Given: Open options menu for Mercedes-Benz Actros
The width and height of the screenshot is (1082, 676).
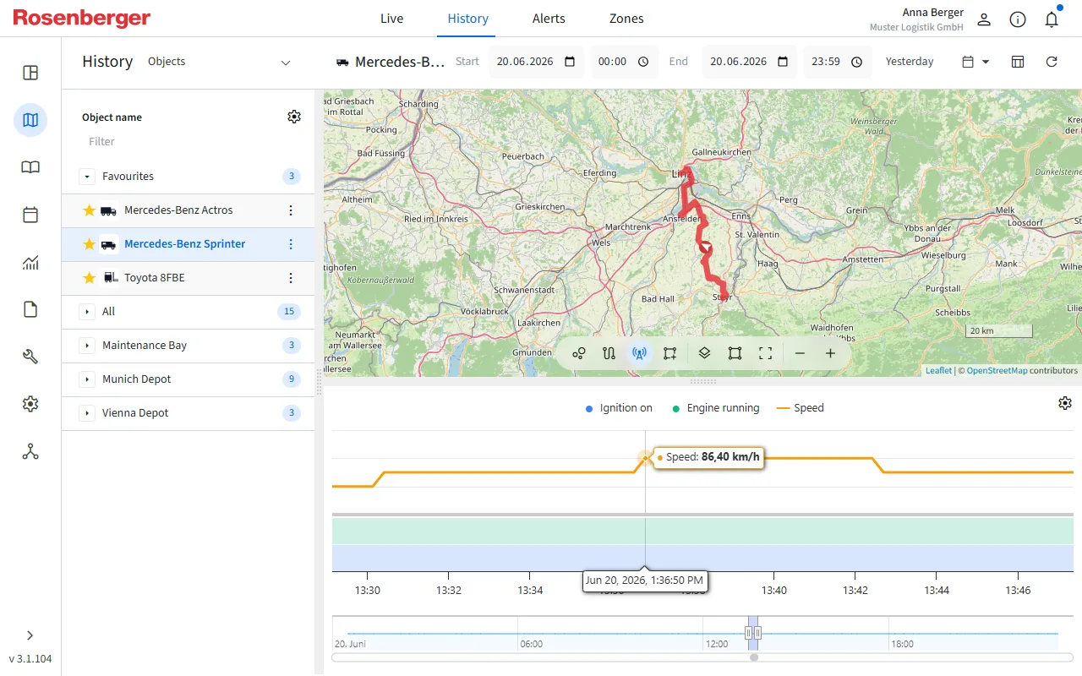Looking at the screenshot, I should 291,210.
